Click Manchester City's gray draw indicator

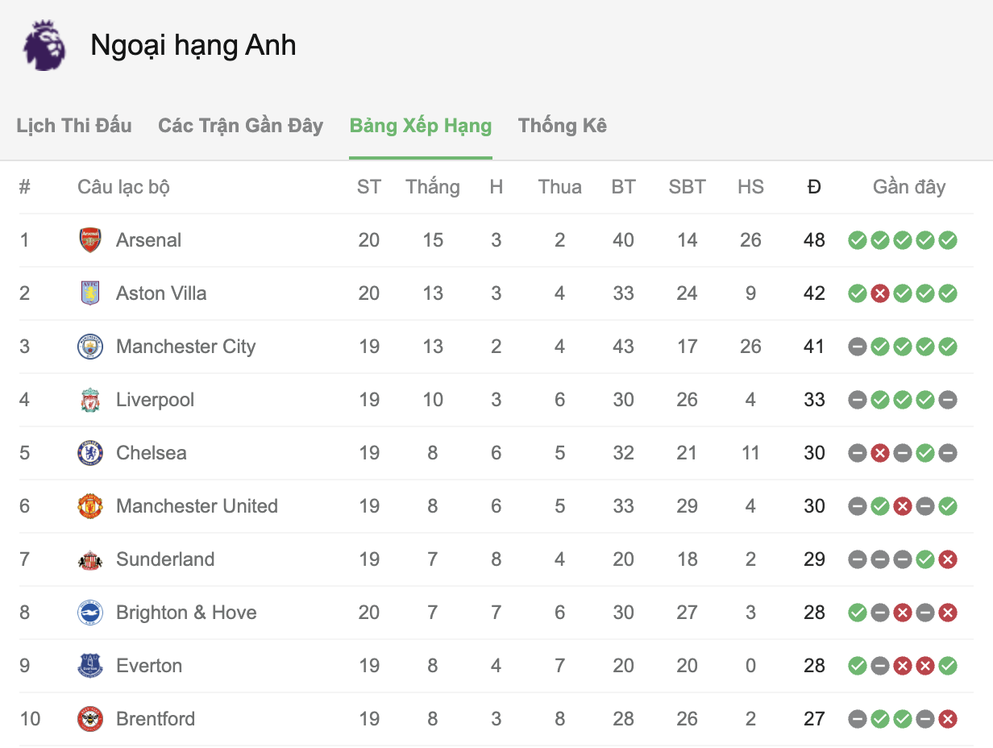(x=857, y=347)
